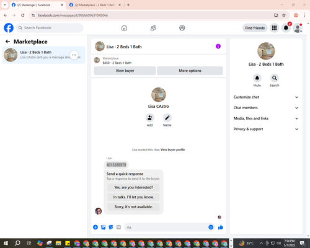Open the notifications bell in header
Image resolution: width=310 pixels, height=248 pixels.
coord(286,28)
